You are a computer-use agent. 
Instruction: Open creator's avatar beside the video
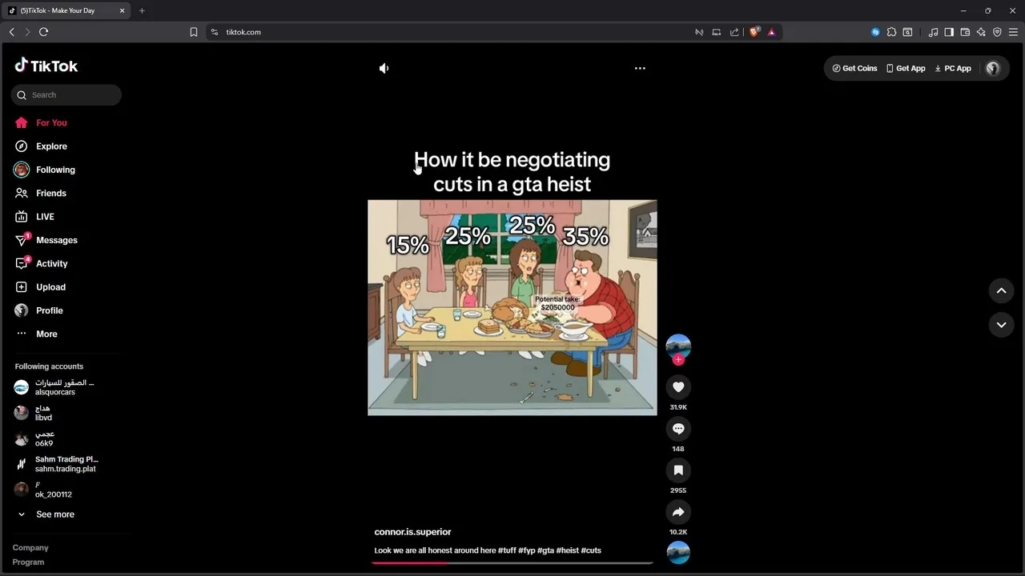[678, 346]
